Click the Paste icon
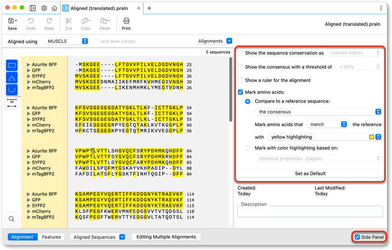The height and width of the screenshot is (250, 392). pyautogui.click(x=105, y=21)
